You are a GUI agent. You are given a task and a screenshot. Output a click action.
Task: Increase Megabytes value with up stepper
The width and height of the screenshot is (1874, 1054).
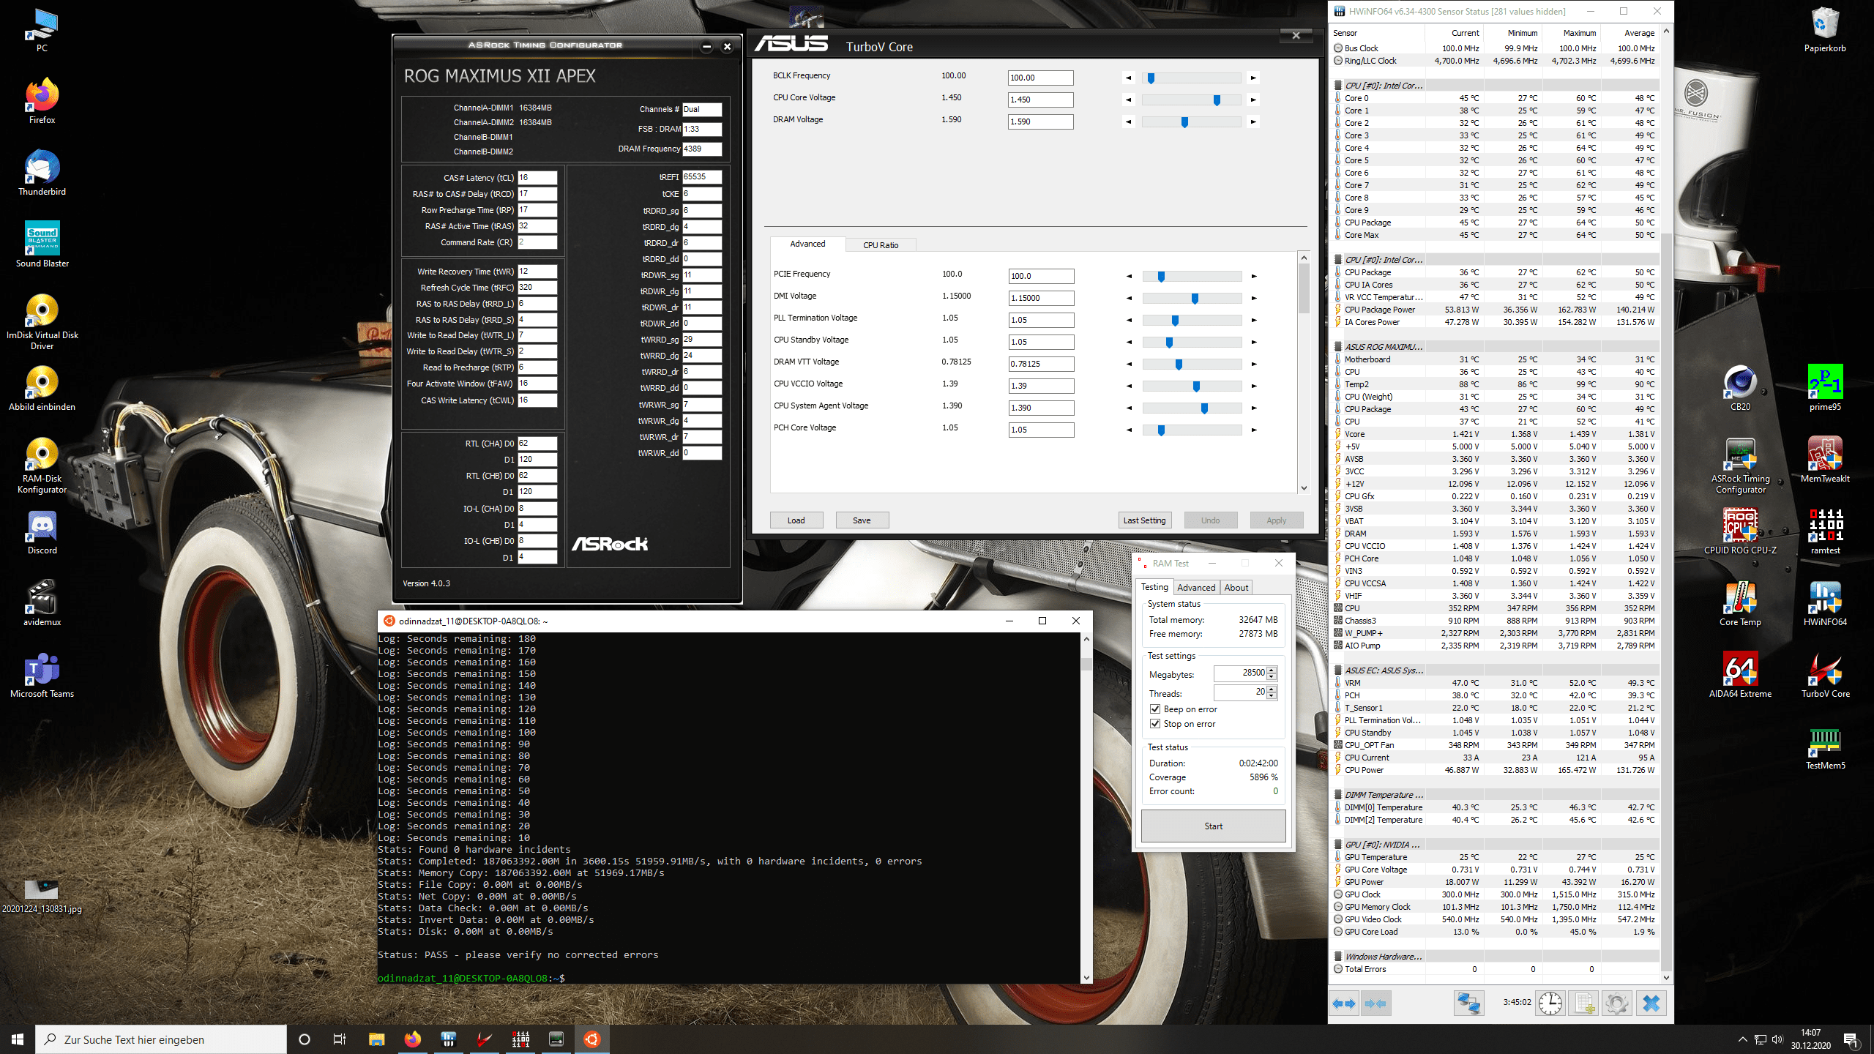click(1272, 669)
